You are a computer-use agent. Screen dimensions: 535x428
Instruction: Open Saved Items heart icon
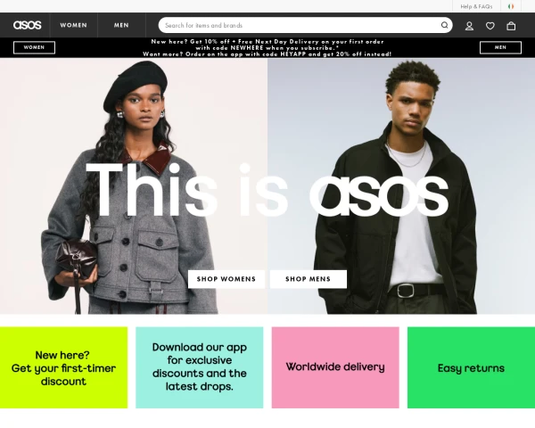490,26
